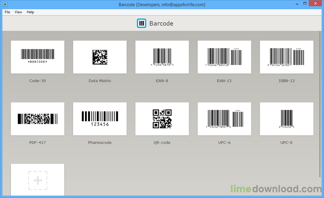Open the View menu
The image size is (324, 198).
click(18, 12)
